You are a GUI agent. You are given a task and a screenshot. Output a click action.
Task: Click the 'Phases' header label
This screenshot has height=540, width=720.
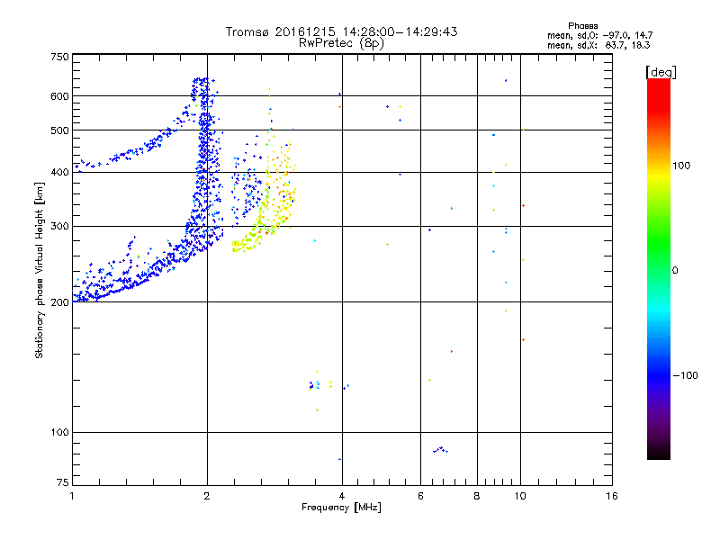(582, 26)
